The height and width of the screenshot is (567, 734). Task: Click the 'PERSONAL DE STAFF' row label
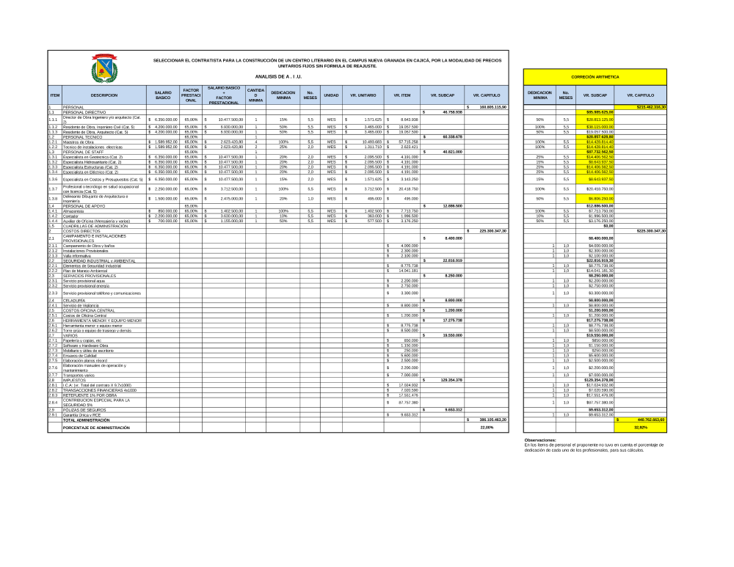click(x=83, y=152)
